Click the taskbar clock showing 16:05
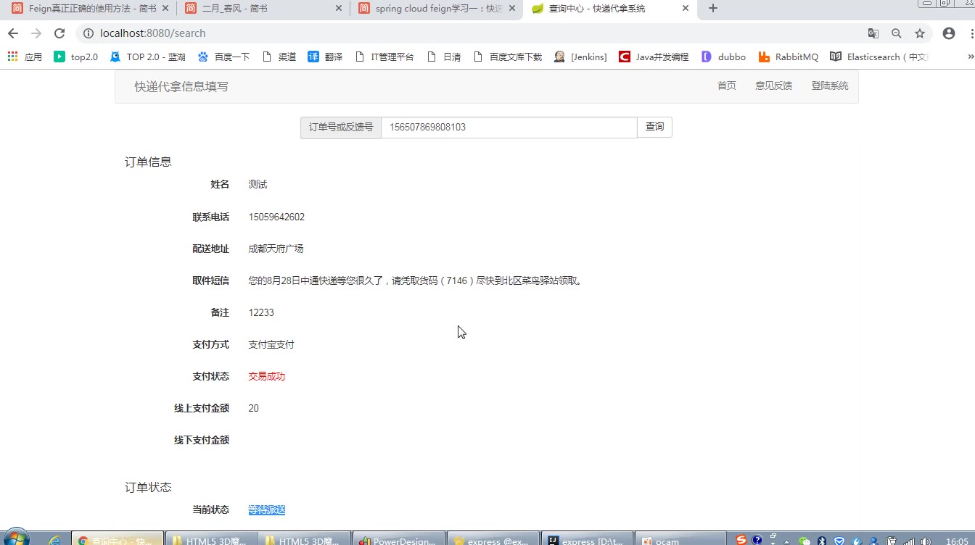The width and height of the screenshot is (975, 545). [957, 541]
